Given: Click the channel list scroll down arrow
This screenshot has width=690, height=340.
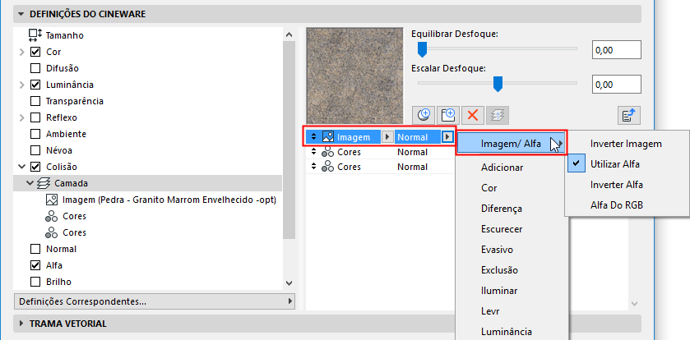Looking at the screenshot, I should (x=289, y=283).
